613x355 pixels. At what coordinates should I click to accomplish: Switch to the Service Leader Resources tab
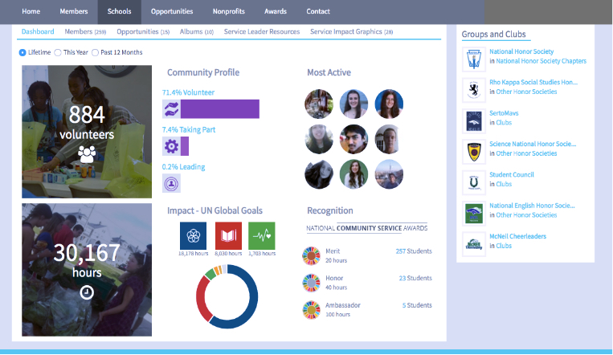(x=262, y=31)
